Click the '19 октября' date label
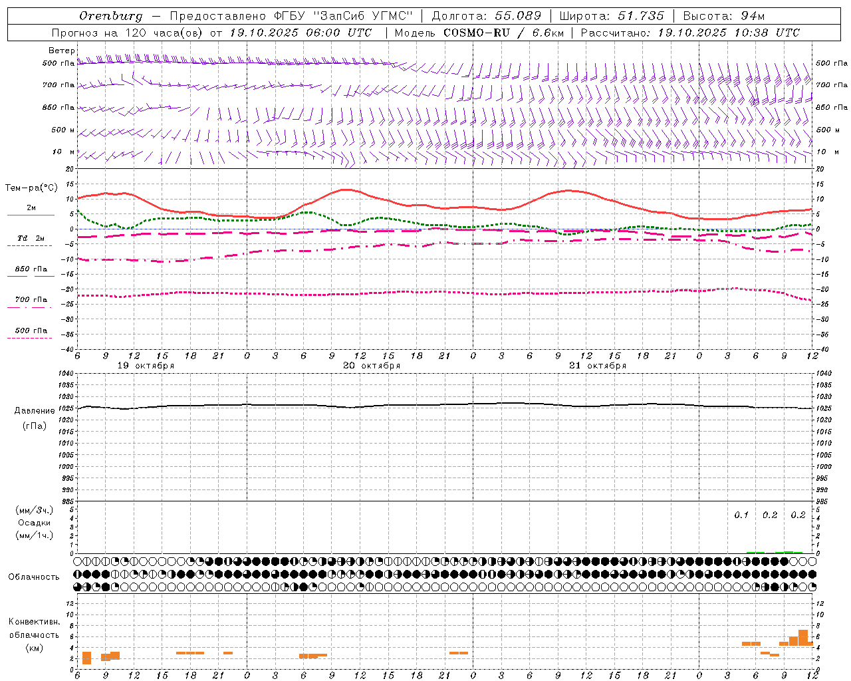The width and height of the screenshot is (851, 681). [x=146, y=366]
